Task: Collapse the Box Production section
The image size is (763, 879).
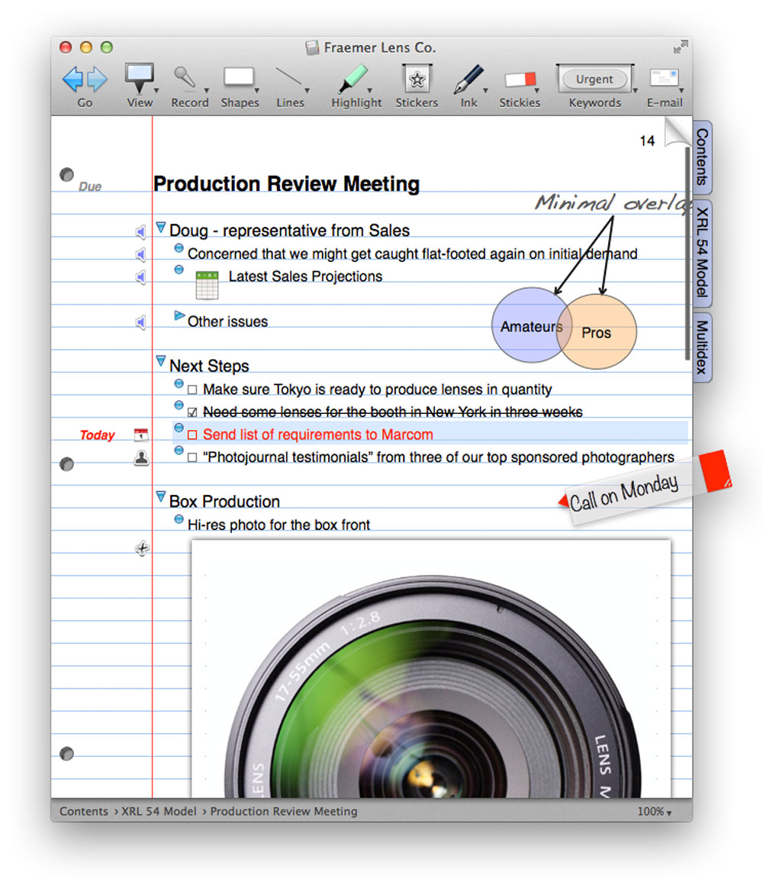Action: 161,496
